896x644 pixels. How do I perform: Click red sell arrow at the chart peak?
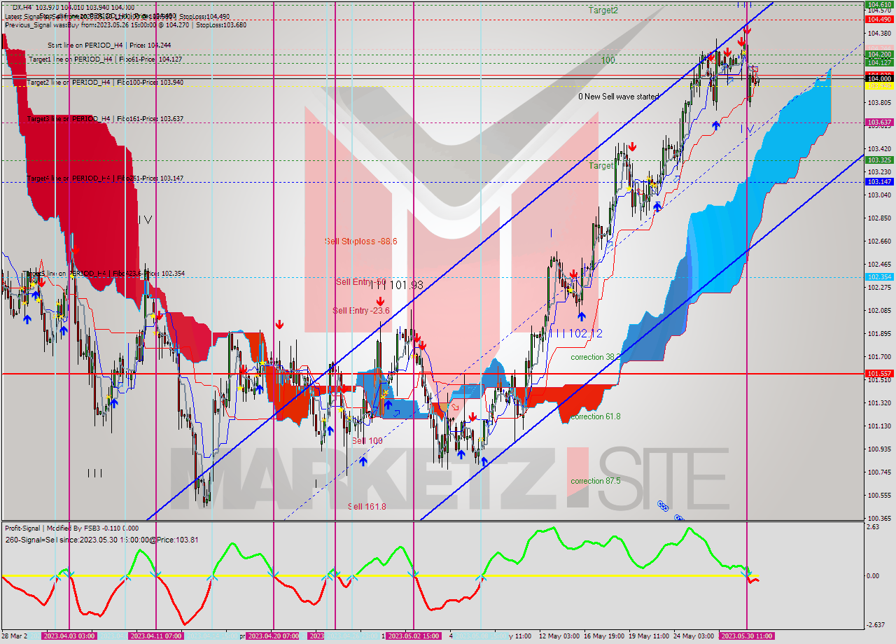(748, 30)
